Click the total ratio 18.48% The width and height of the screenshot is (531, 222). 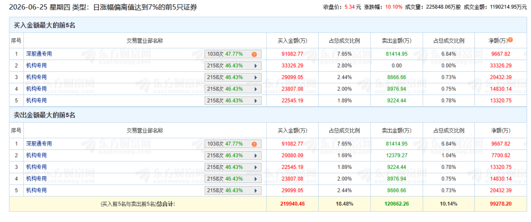pyautogui.click(x=344, y=204)
